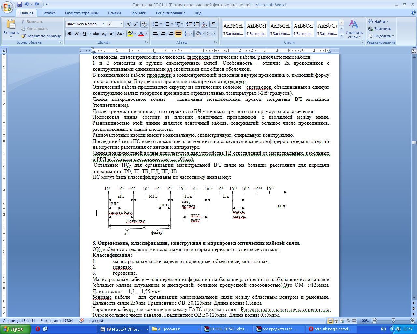Open borders dropdown arrow
Image resolution: width=417 pixels, height=334 pixels.
point(214,34)
